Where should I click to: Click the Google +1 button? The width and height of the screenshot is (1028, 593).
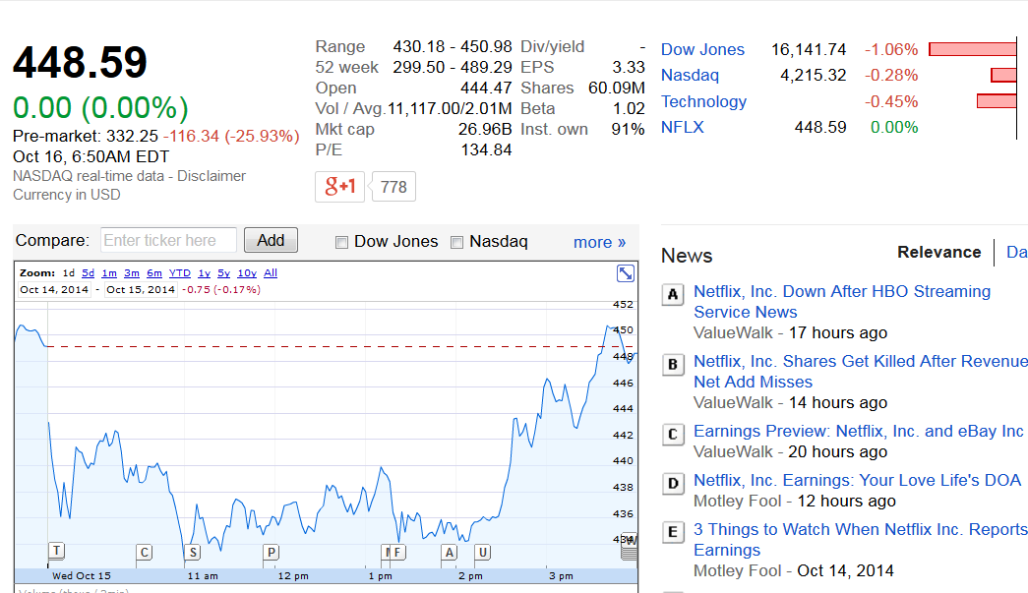click(x=339, y=187)
